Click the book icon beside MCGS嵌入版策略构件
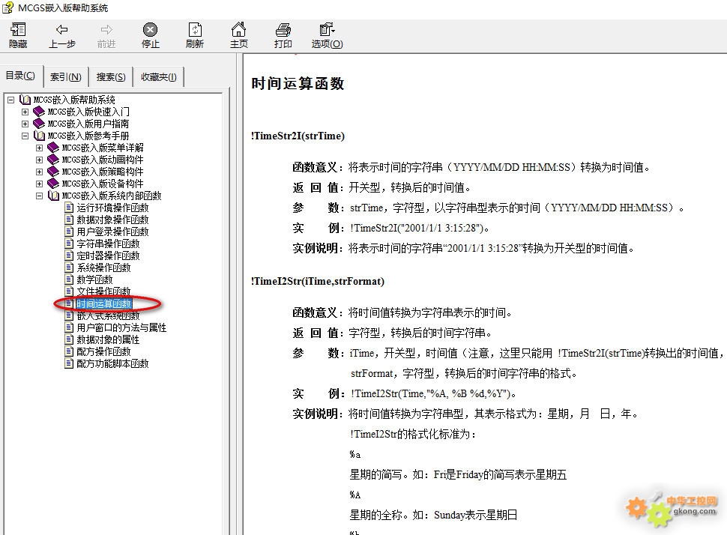The width and height of the screenshot is (727, 535). pyautogui.click(x=54, y=172)
